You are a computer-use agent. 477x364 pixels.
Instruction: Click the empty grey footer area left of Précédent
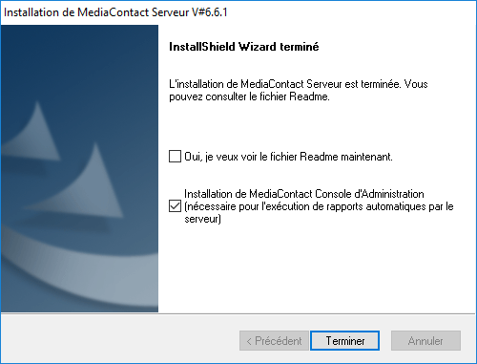[119, 341]
